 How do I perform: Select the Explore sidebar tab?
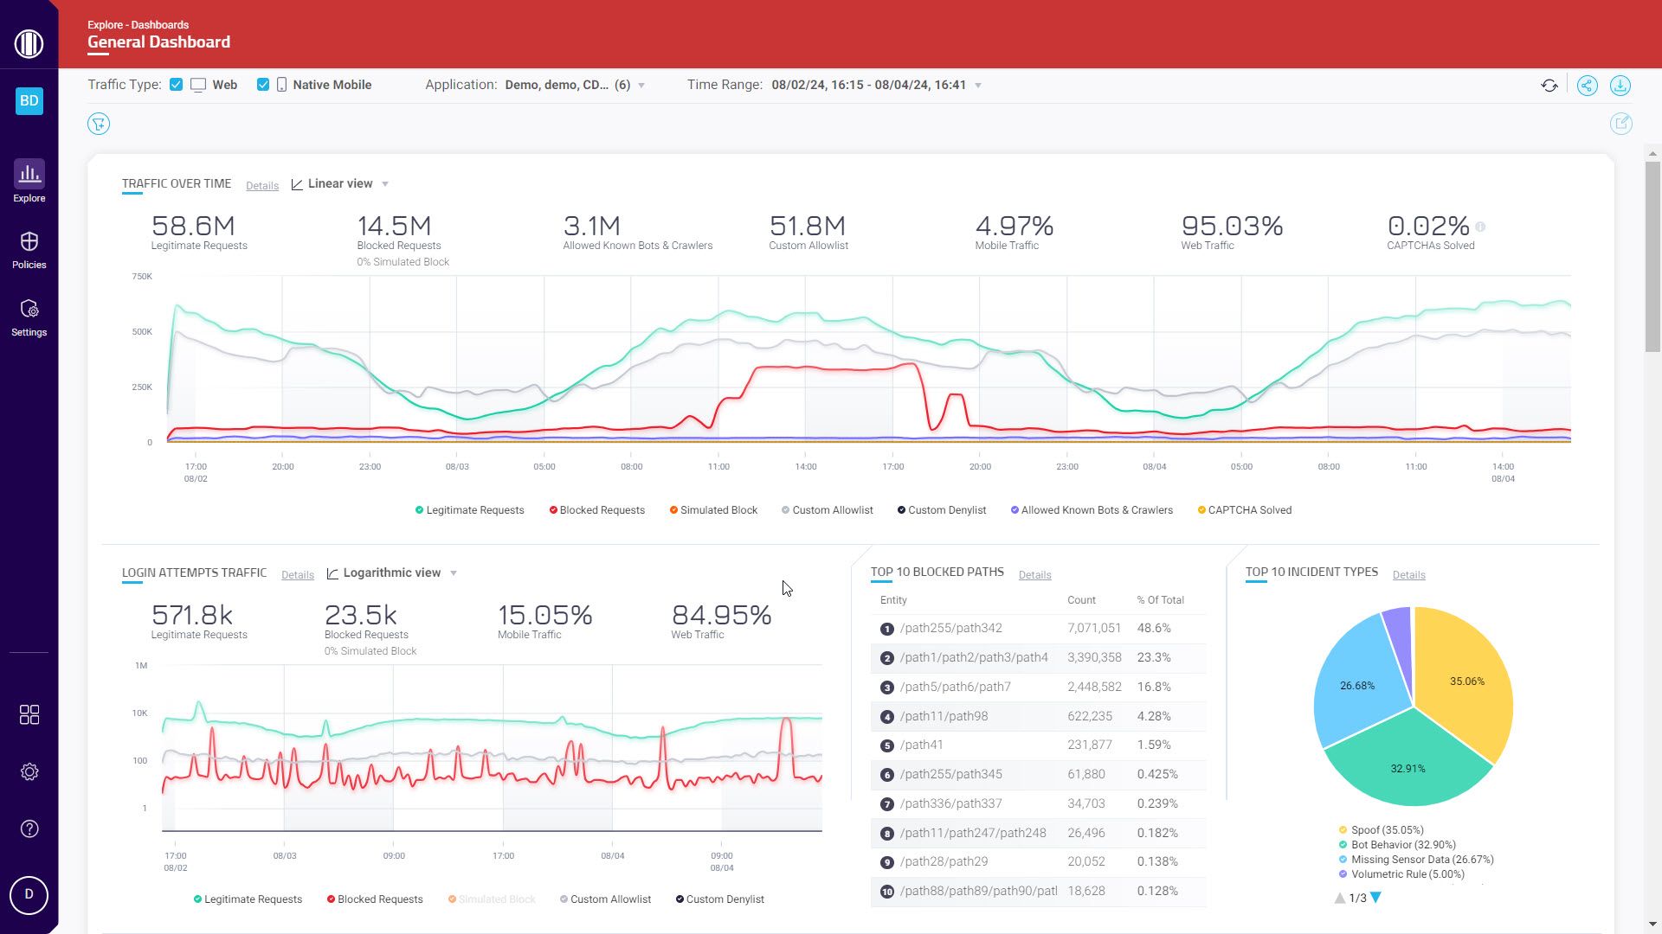29,182
